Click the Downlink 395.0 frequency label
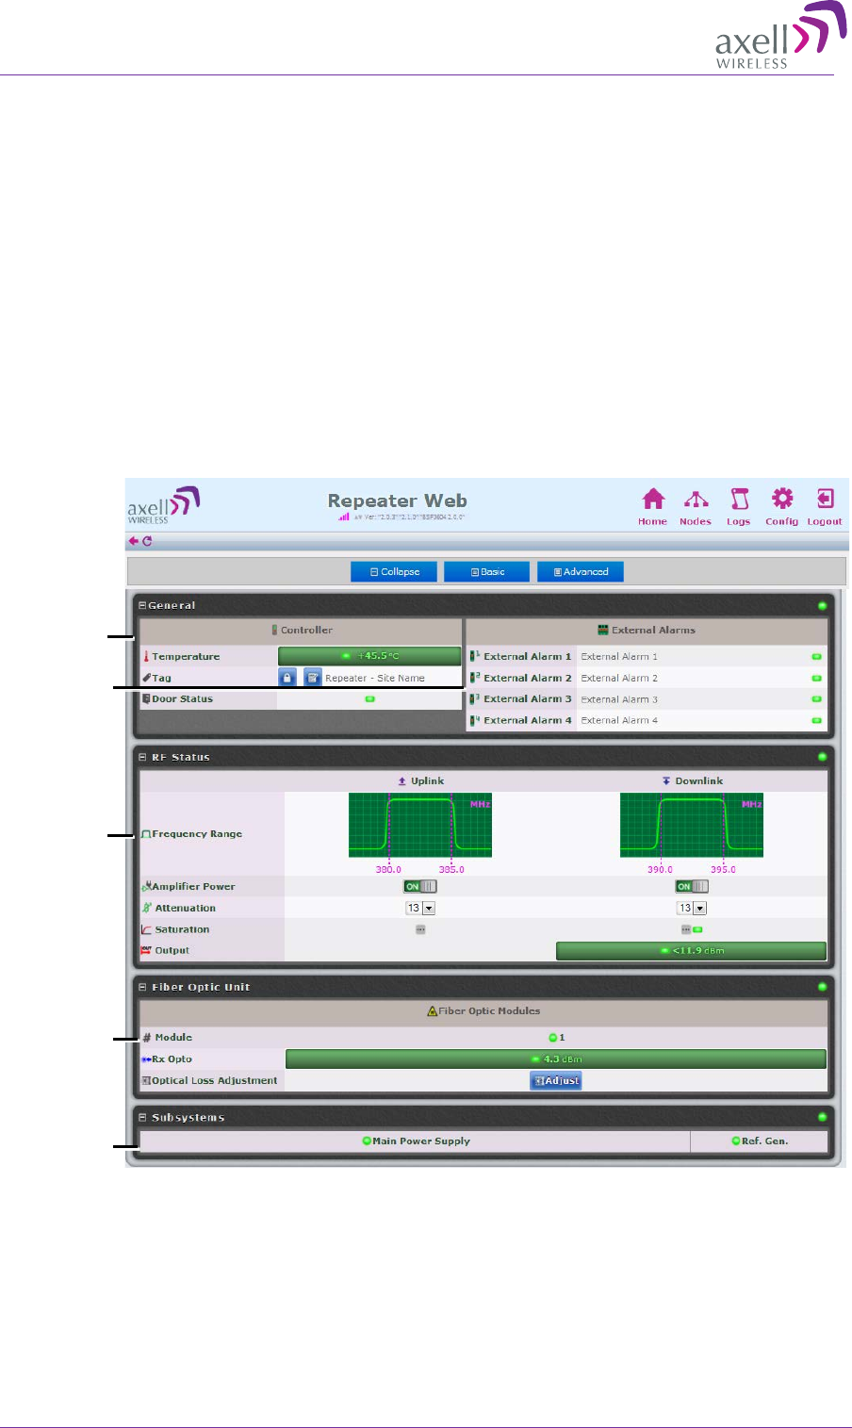This screenshot has width=852, height=1428. (x=723, y=870)
